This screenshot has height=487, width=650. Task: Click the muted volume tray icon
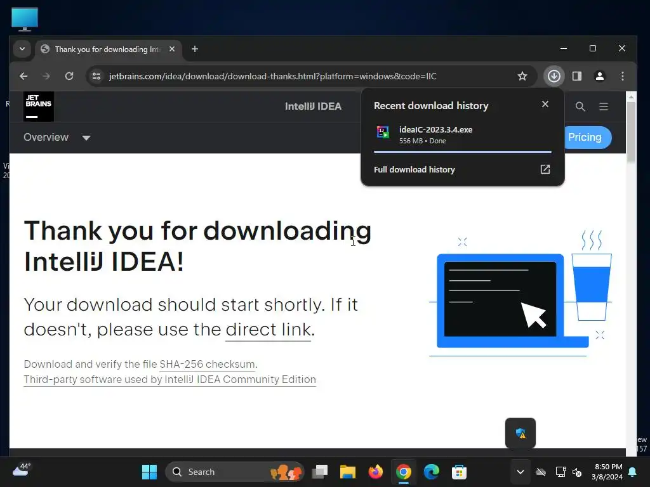coord(577,472)
